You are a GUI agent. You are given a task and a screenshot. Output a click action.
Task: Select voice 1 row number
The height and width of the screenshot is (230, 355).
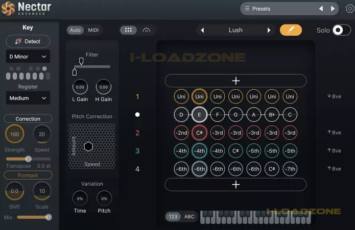coord(137,97)
